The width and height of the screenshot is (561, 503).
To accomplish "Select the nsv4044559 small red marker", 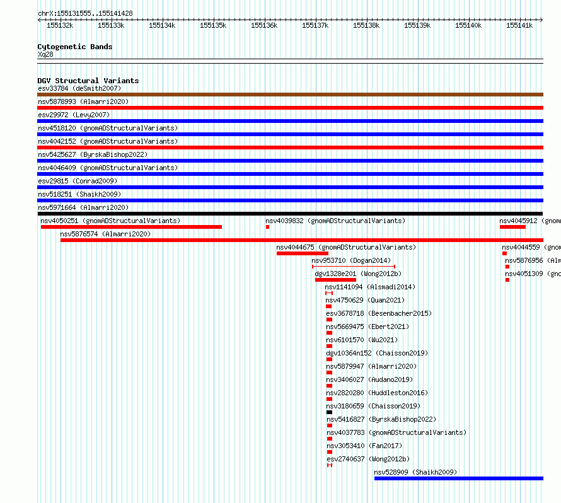I will pyautogui.click(x=504, y=253).
